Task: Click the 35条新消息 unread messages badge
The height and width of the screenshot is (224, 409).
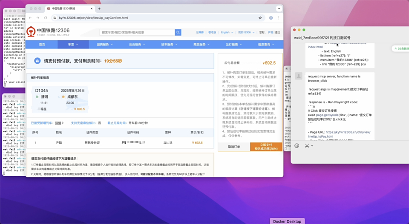Action: pyautogui.click(x=401, y=48)
